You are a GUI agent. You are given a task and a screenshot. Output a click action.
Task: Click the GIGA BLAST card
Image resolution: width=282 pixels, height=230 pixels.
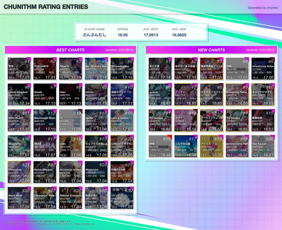pos(19,120)
